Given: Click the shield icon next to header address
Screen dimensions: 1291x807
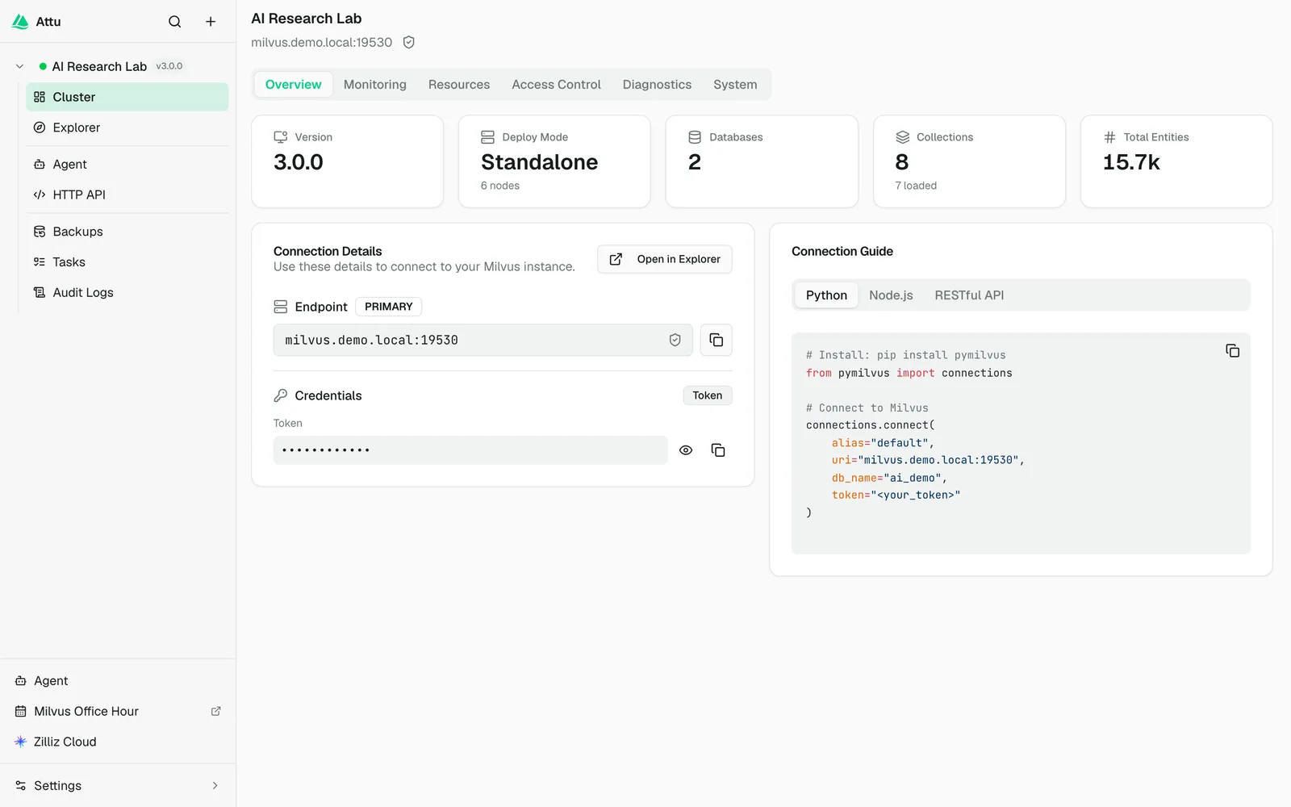Looking at the screenshot, I should (x=409, y=42).
